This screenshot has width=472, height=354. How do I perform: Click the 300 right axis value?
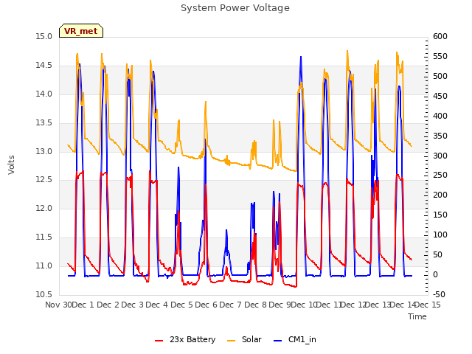(x=440, y=156)
